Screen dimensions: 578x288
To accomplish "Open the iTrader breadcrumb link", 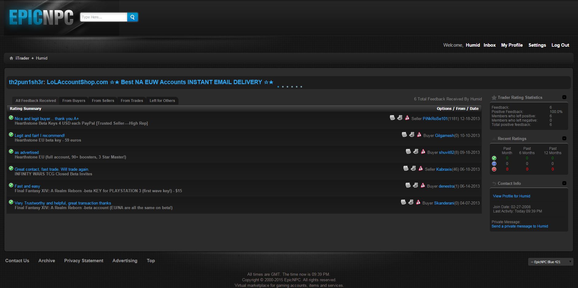I will click(x=22, y=58).
